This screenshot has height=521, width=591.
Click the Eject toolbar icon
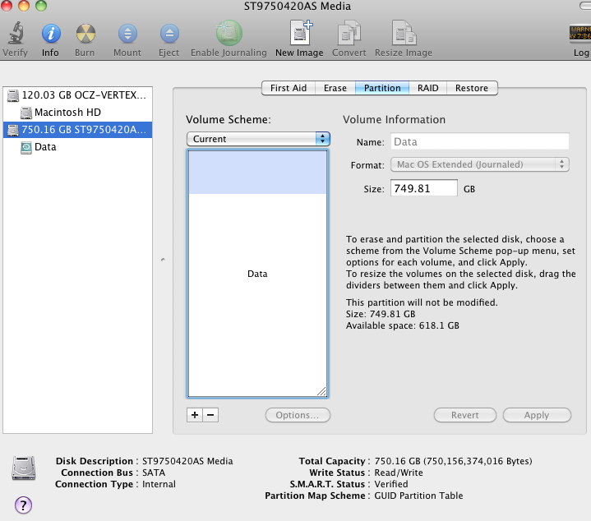click(169, 33)
